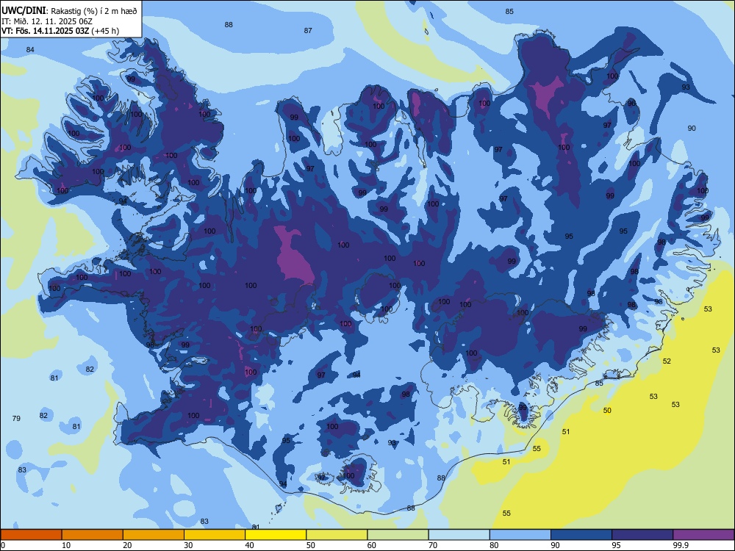Click the dark orange 0–10 legend swatch

point(31,535)
